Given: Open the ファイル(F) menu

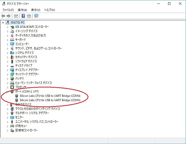Looking at the screenshot, I should point(8,10).
